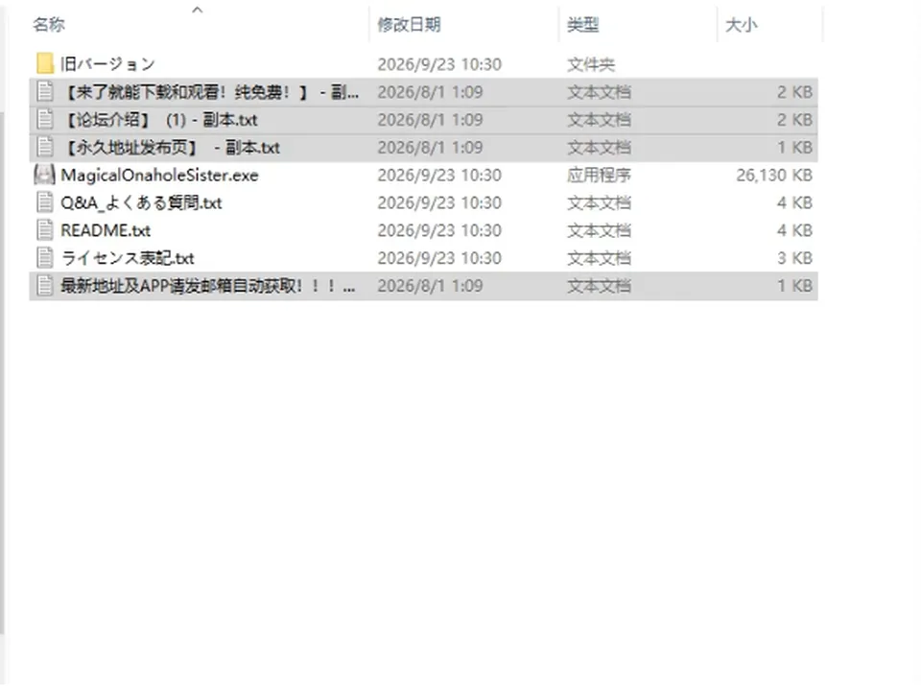The height and width of the screenshot is (686, 921).
Task: Click the file icon for 最新地址及APP请发邮箱自动获取
Action: coord(45,286)
